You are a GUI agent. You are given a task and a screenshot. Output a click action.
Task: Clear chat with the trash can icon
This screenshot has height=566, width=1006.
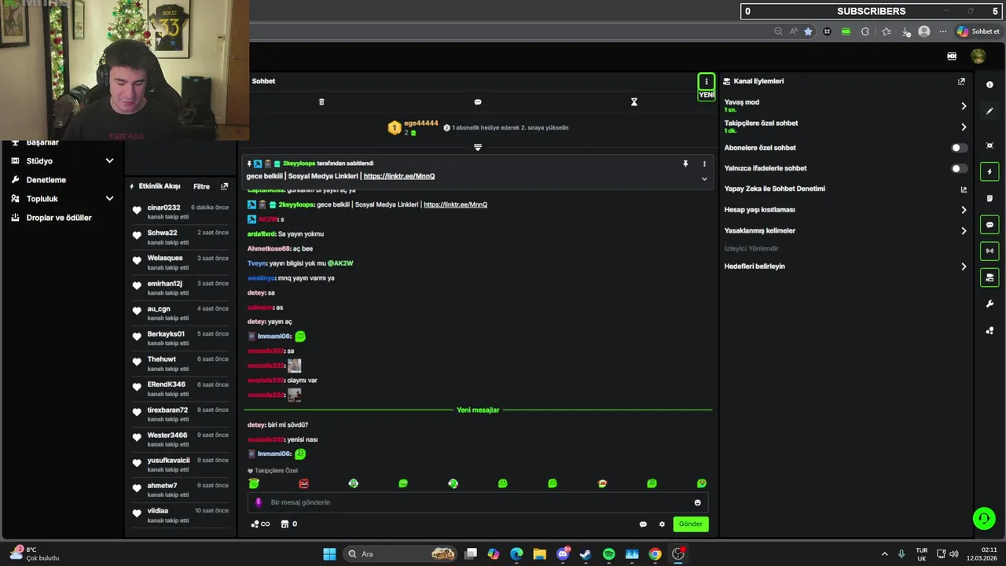click(321, 102)
